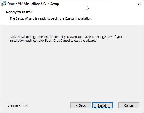The height and width of the screenshot is (113, 144).
Task: Exit the wizard using Cancel button
Action: click(129, 105)
